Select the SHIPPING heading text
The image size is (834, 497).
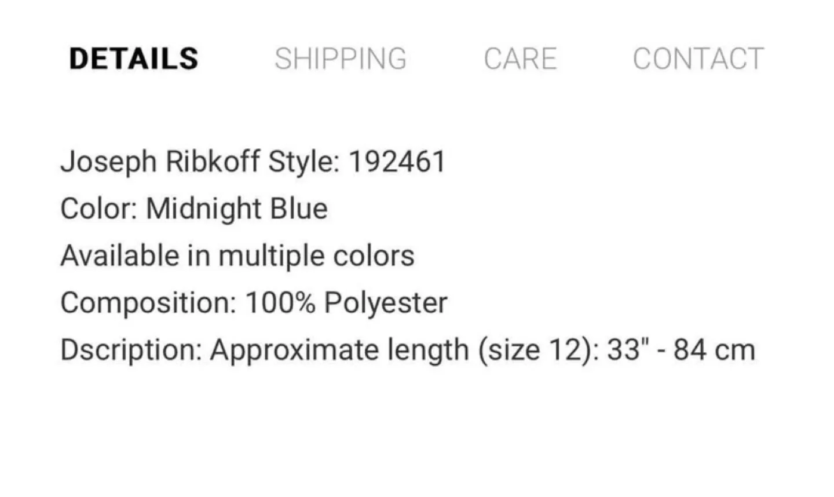[x=341, y=58]
